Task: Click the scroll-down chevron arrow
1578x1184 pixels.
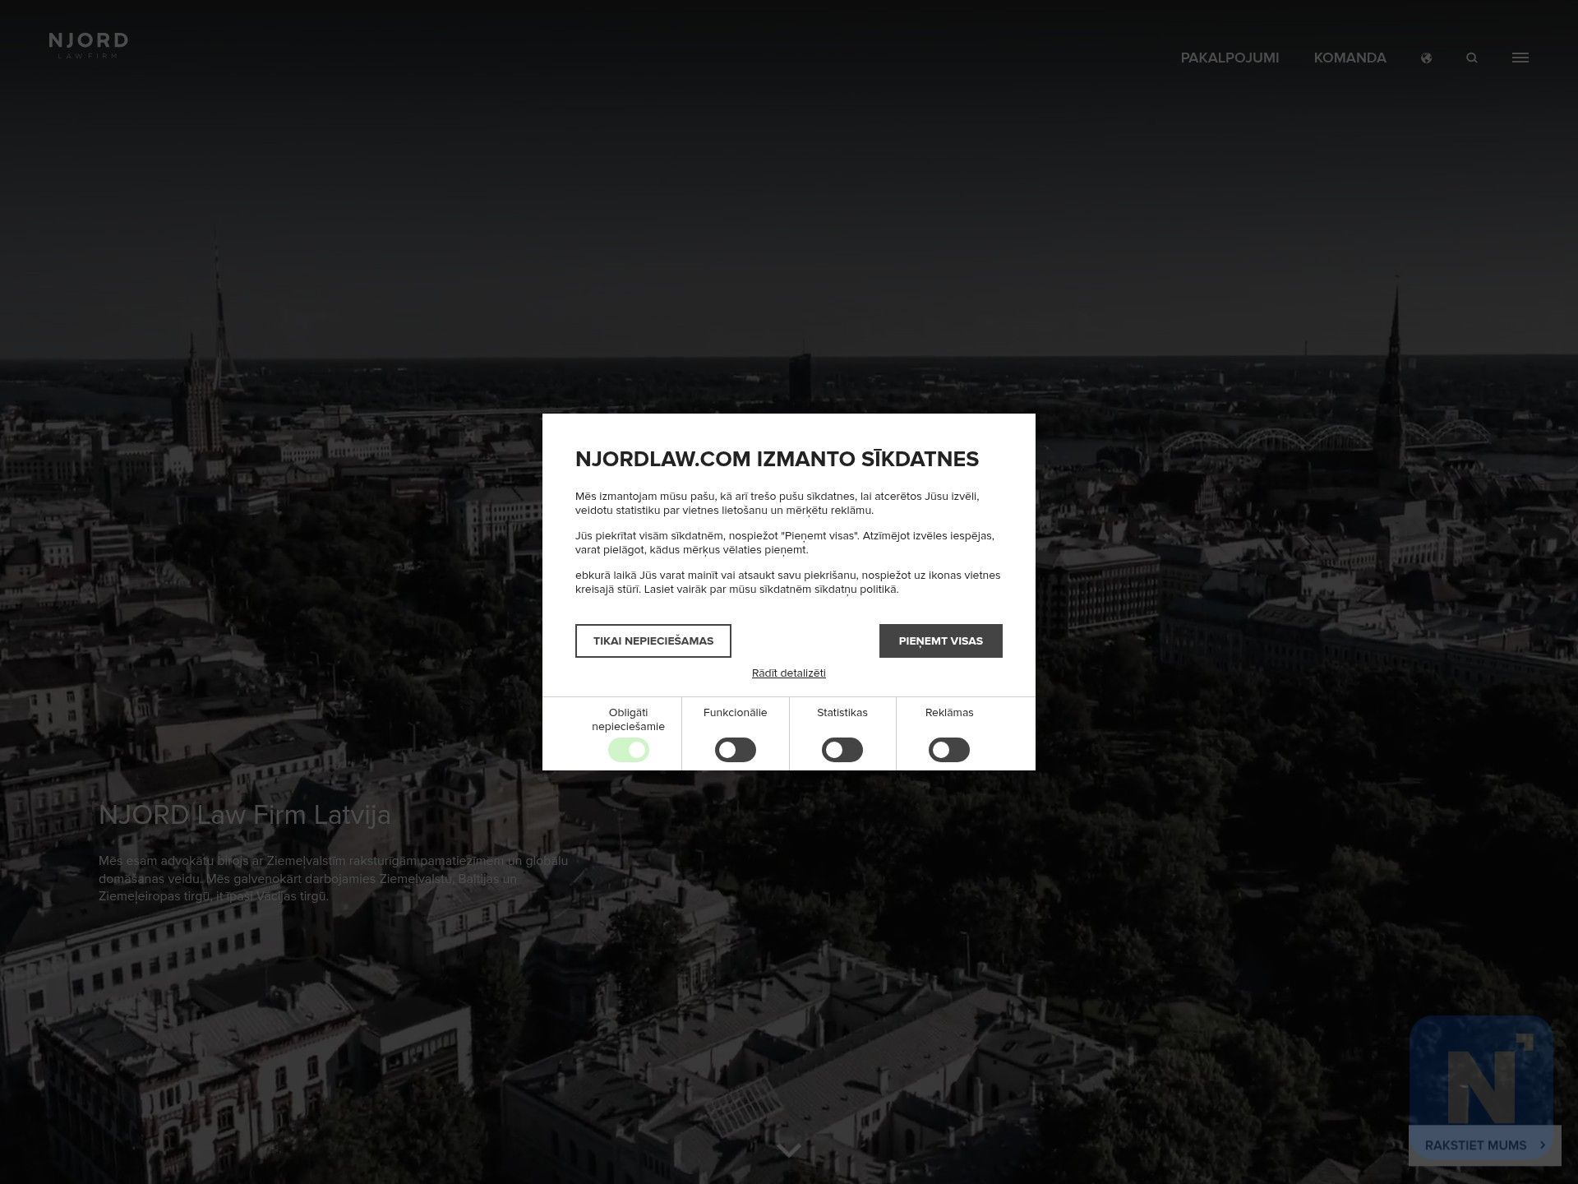Action: (789, 1150)
